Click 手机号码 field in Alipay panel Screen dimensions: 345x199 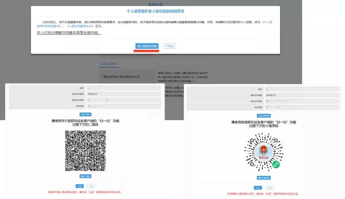(123, 106)
